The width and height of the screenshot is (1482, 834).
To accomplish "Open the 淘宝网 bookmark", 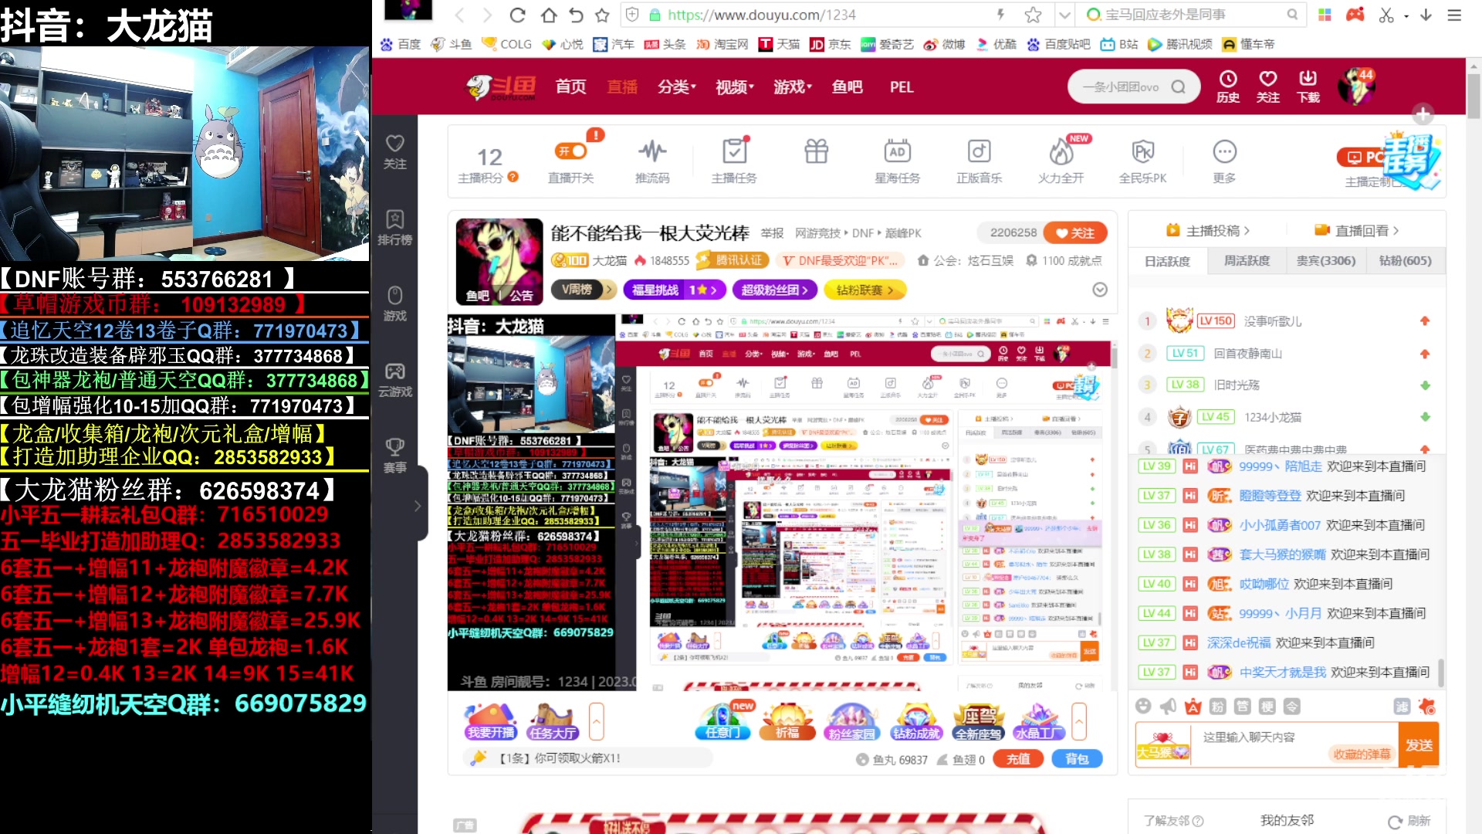I will [722, 44].
